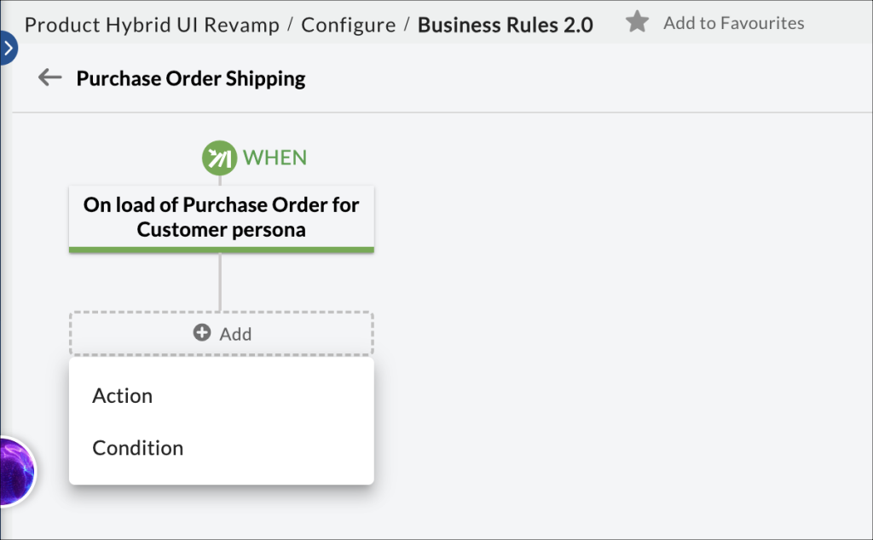Navigate to the Configure breadcrumb
This screenshot has height=540, width=873.
click(x=348, y=25)
